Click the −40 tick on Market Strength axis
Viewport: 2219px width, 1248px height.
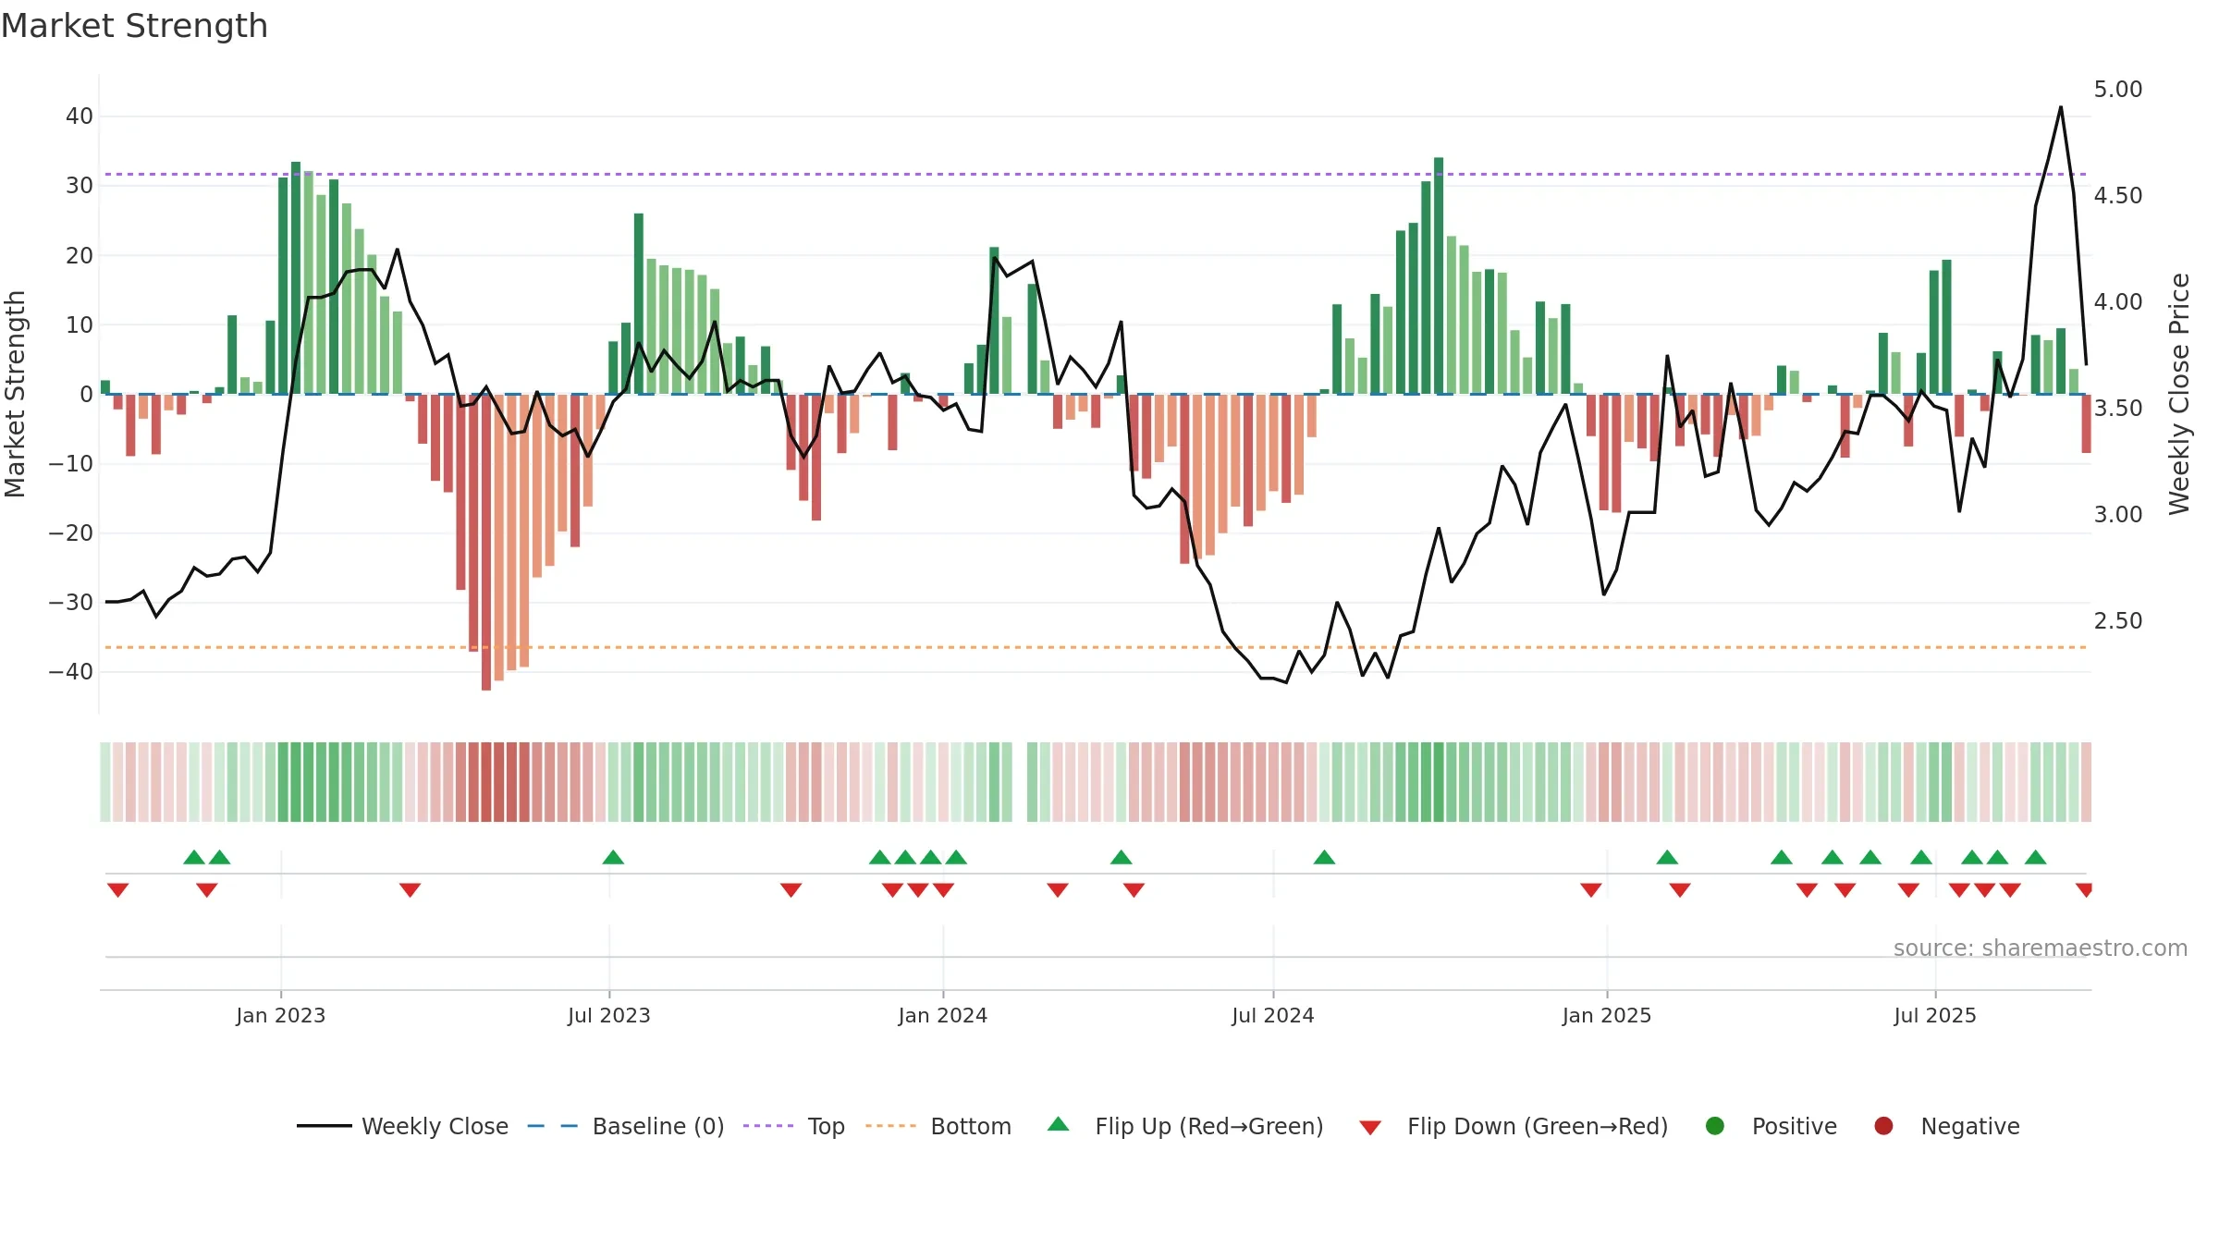(x=71, y=672)
